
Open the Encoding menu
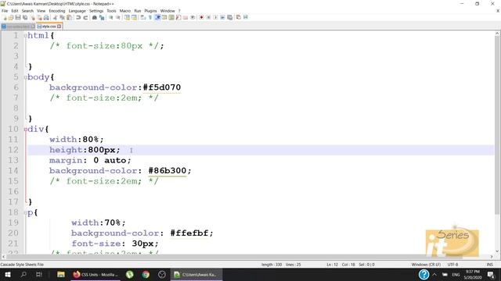[x=57, y=11]
